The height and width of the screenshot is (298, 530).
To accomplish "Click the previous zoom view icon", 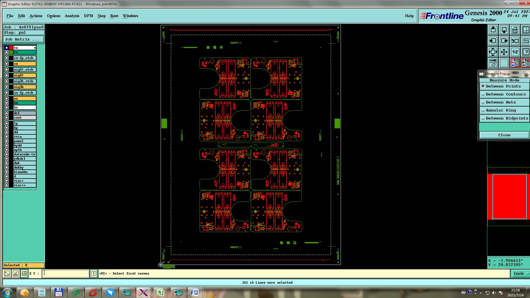I will coord(515,41).
